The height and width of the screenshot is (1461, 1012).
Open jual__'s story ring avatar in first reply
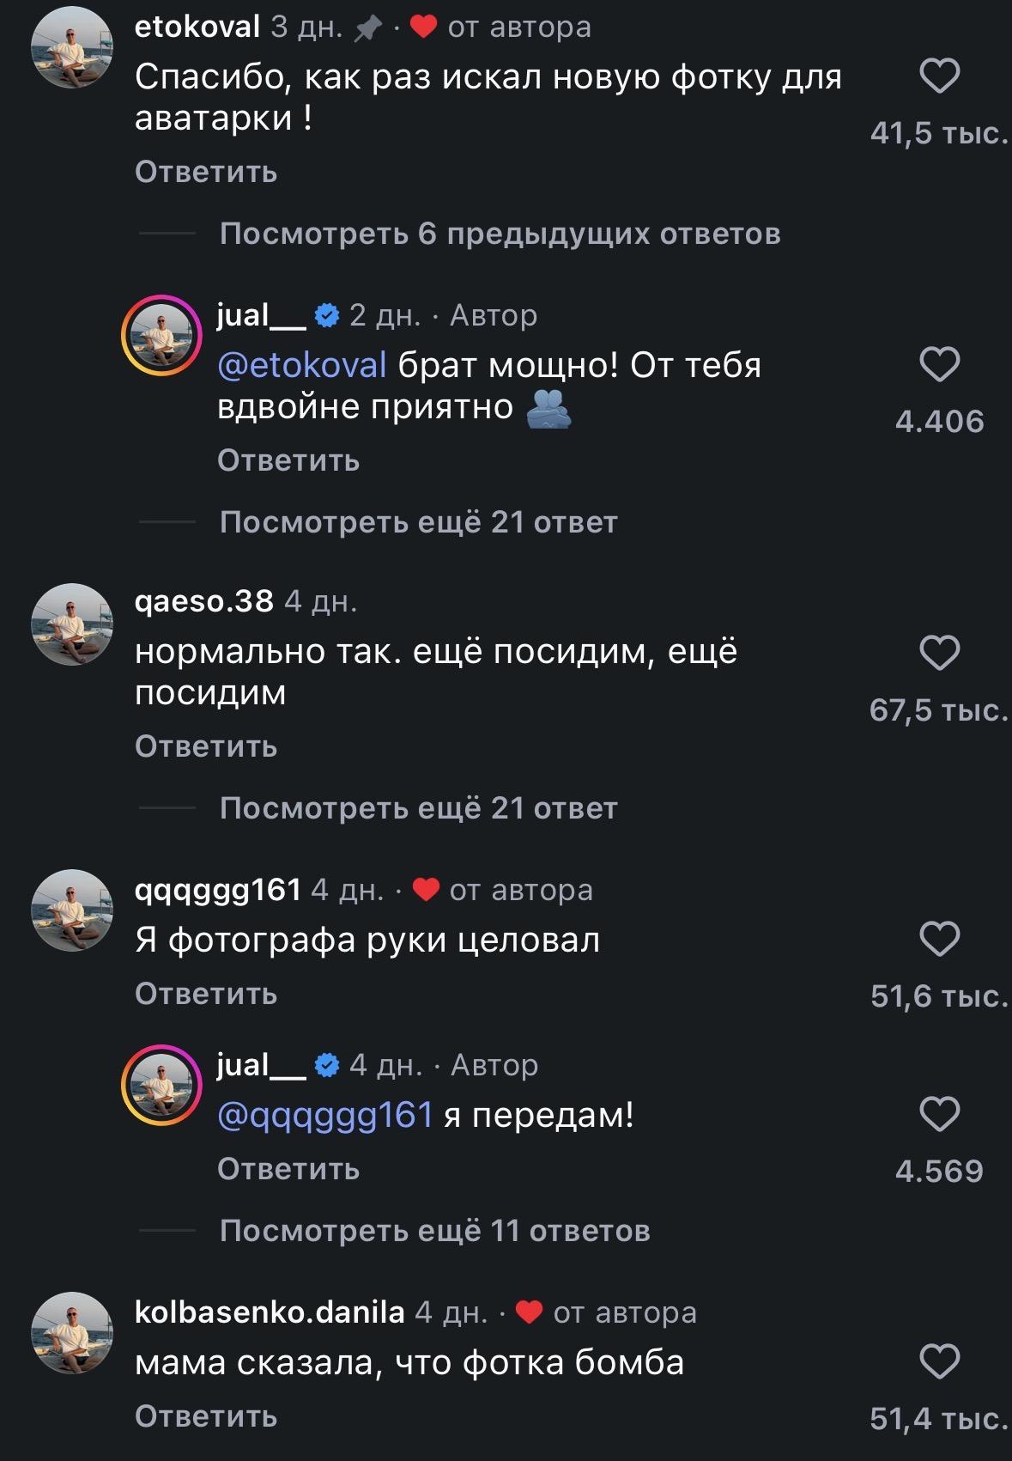coord(161,336)
